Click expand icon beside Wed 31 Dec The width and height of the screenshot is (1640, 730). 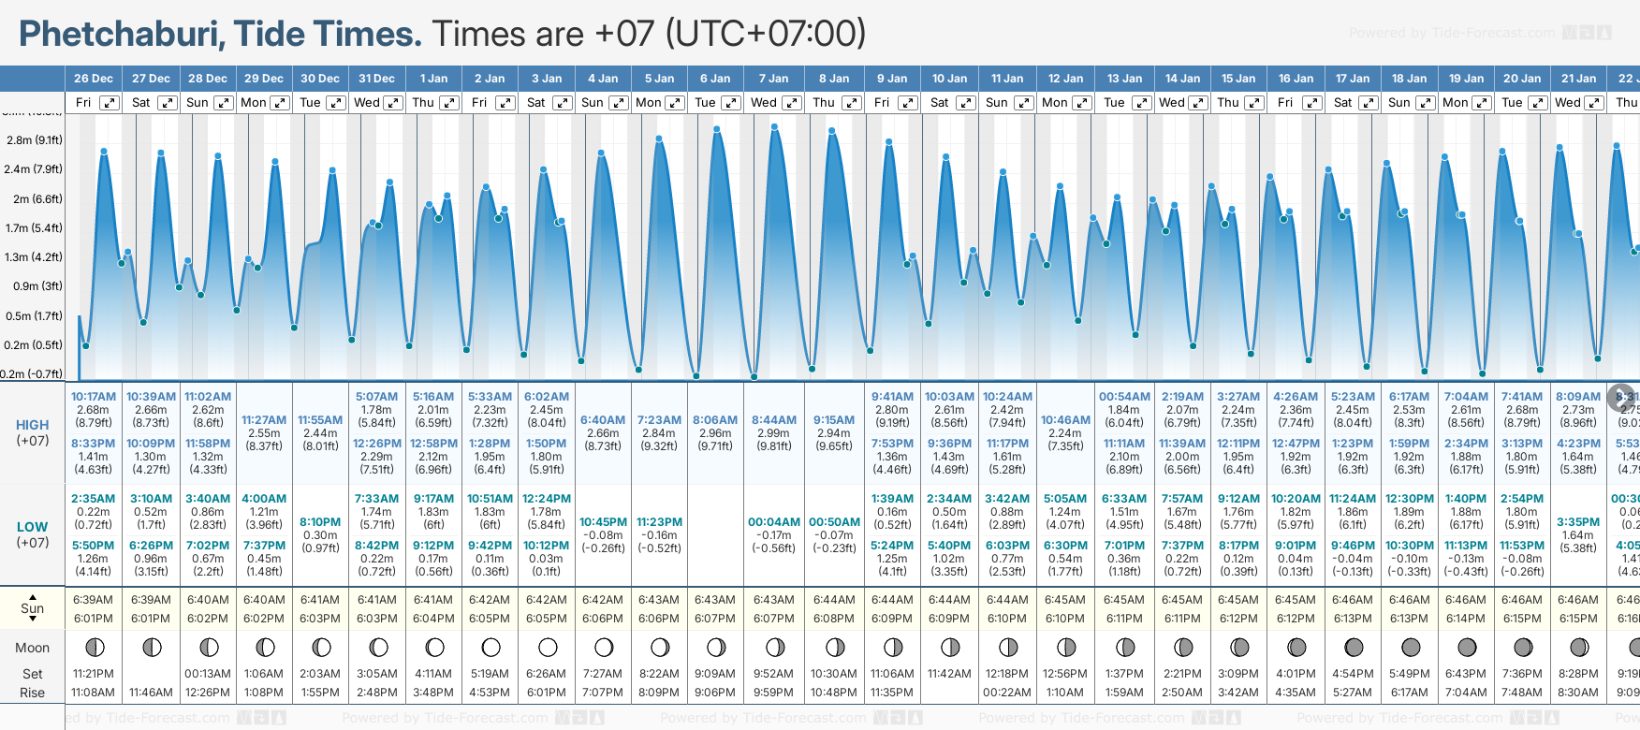(393, 103)
